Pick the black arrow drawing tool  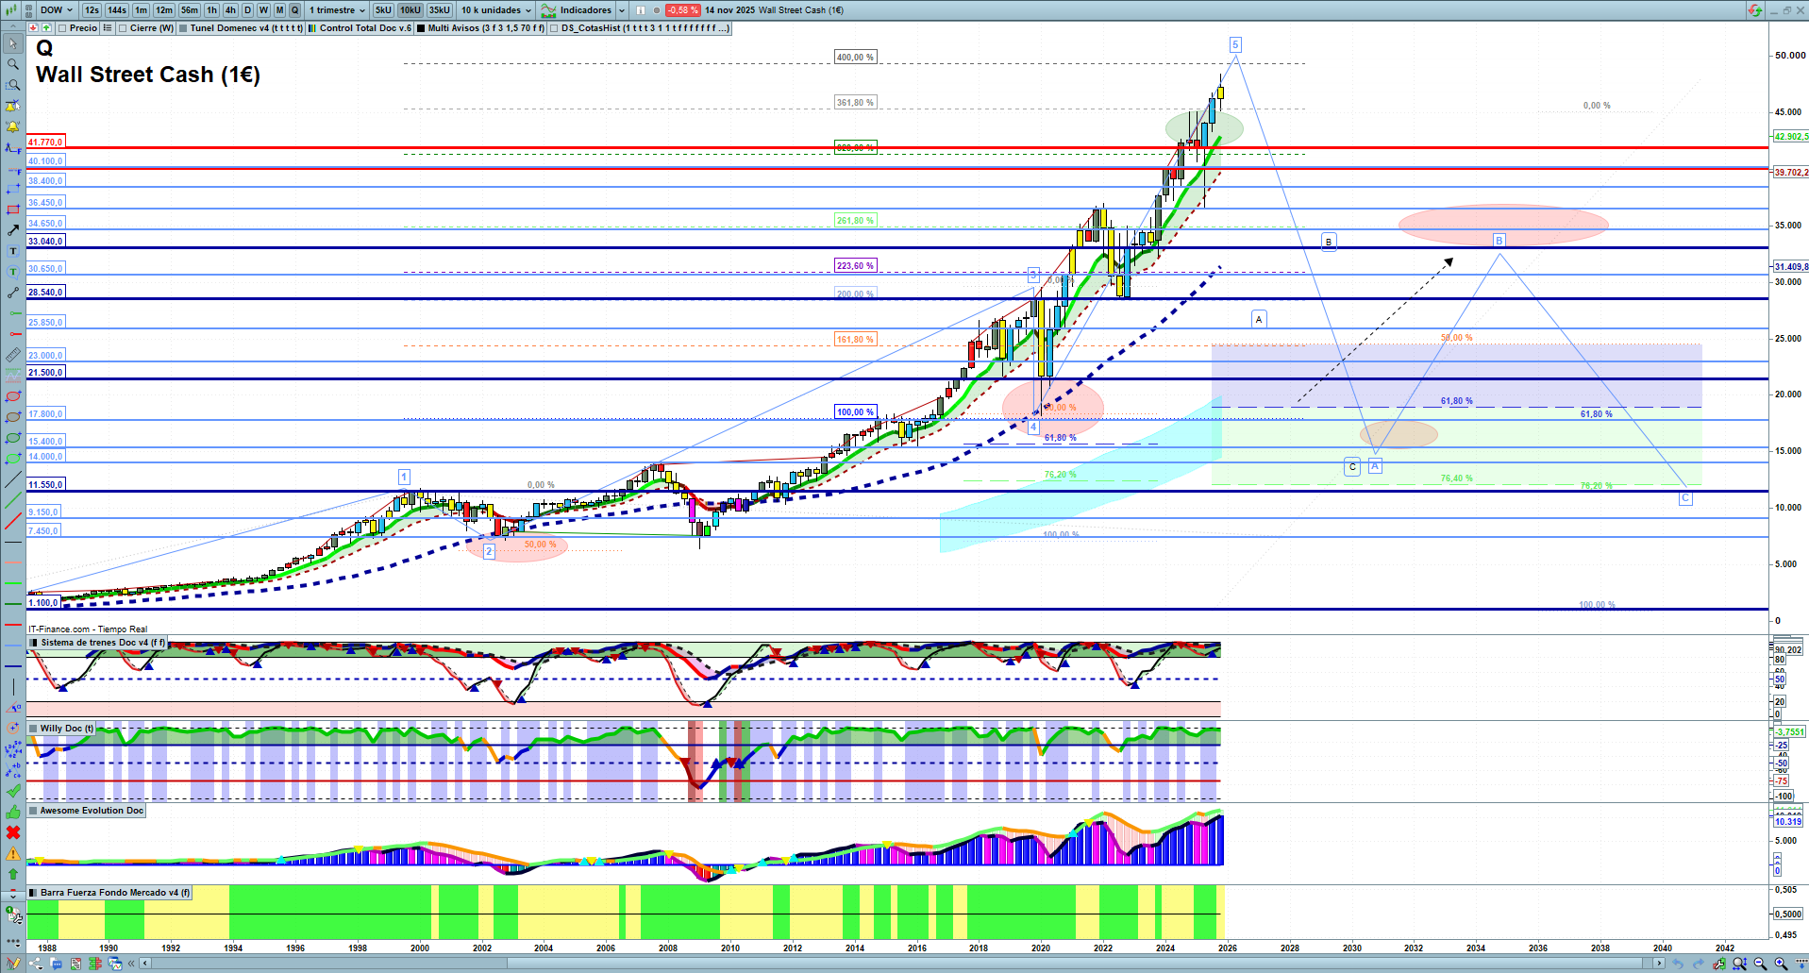pyautogui.click(x=13, y=230)
